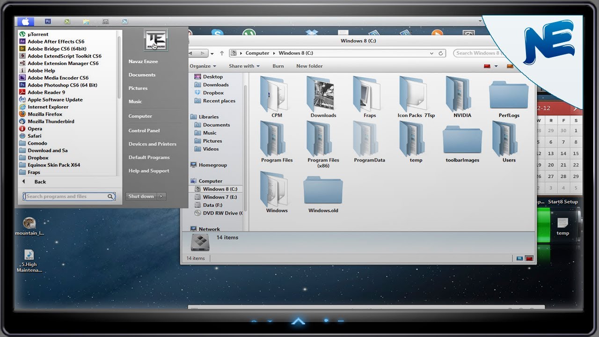Open the 5.High Maintena MP3 file

pos(29,261)
